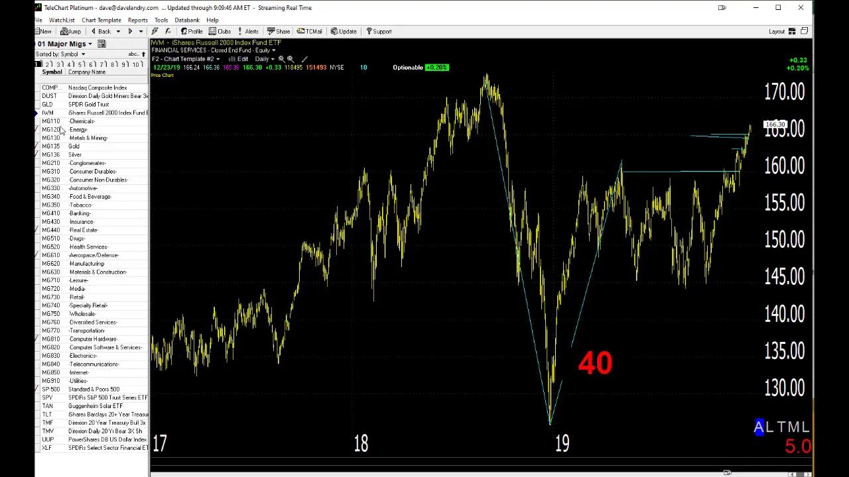
Task: Open the watchlist properties icon beside Major Migs
Action: click(x=101, y=44)
